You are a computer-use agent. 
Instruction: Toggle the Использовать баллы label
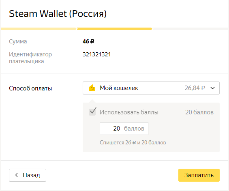(129, 112)
